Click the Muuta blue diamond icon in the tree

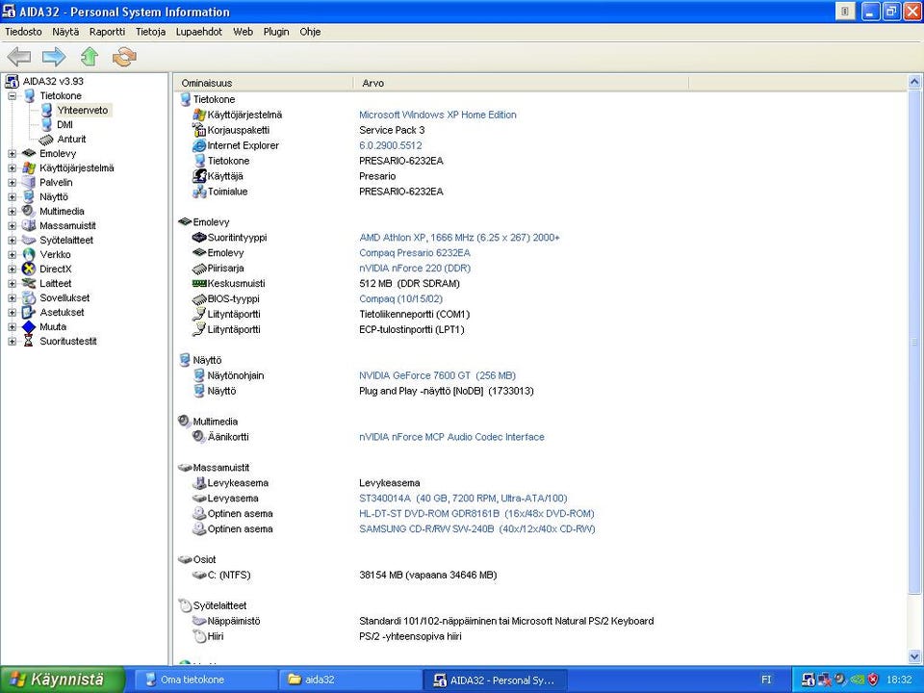[x=29, y=326]
